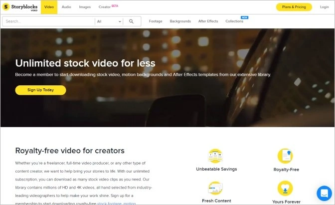Screen dimensions: 335x205
Task: Click the Storyblocks logo
Action: 20,7
